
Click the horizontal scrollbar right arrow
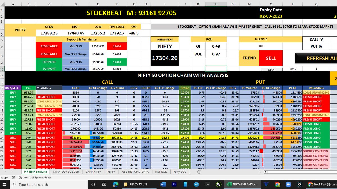coord(336,172)
